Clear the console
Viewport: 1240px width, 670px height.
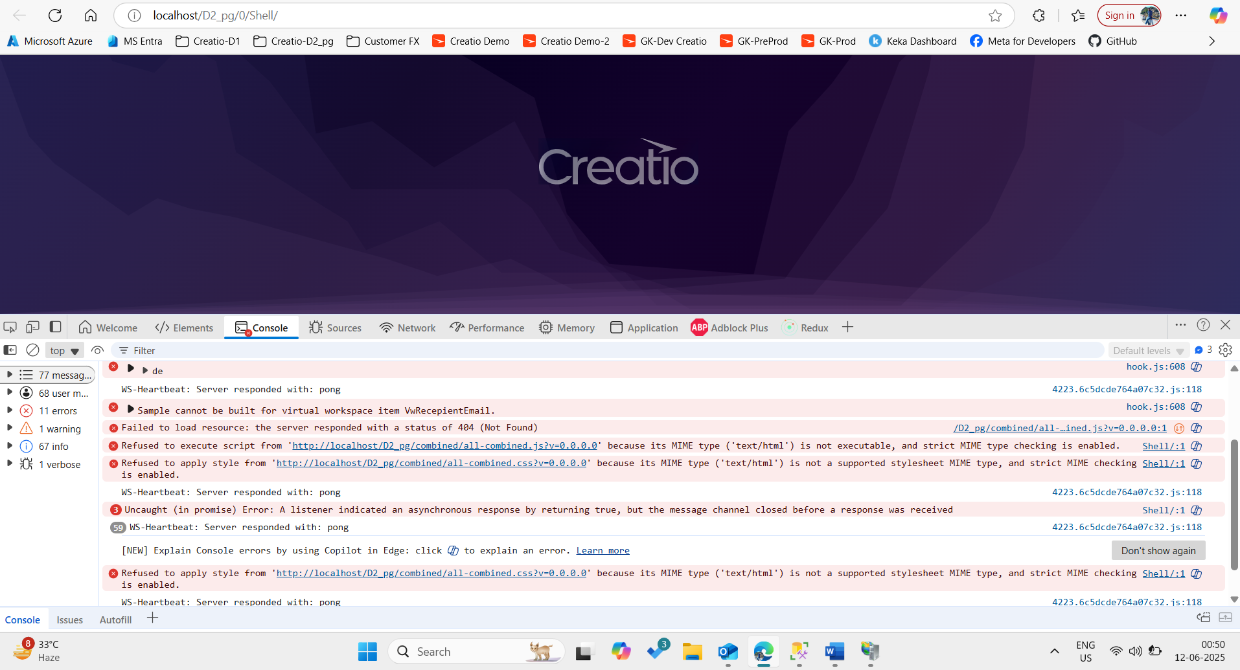(32, 350)
